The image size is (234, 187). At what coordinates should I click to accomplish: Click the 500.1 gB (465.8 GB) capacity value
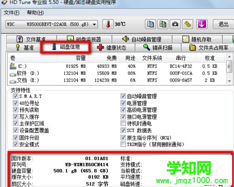coord(81,171)
